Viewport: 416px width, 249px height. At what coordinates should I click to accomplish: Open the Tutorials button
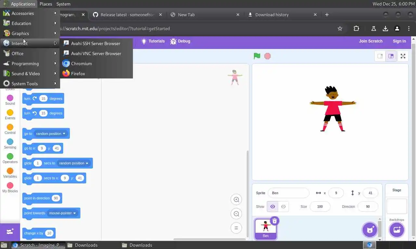tap(153, 41)
